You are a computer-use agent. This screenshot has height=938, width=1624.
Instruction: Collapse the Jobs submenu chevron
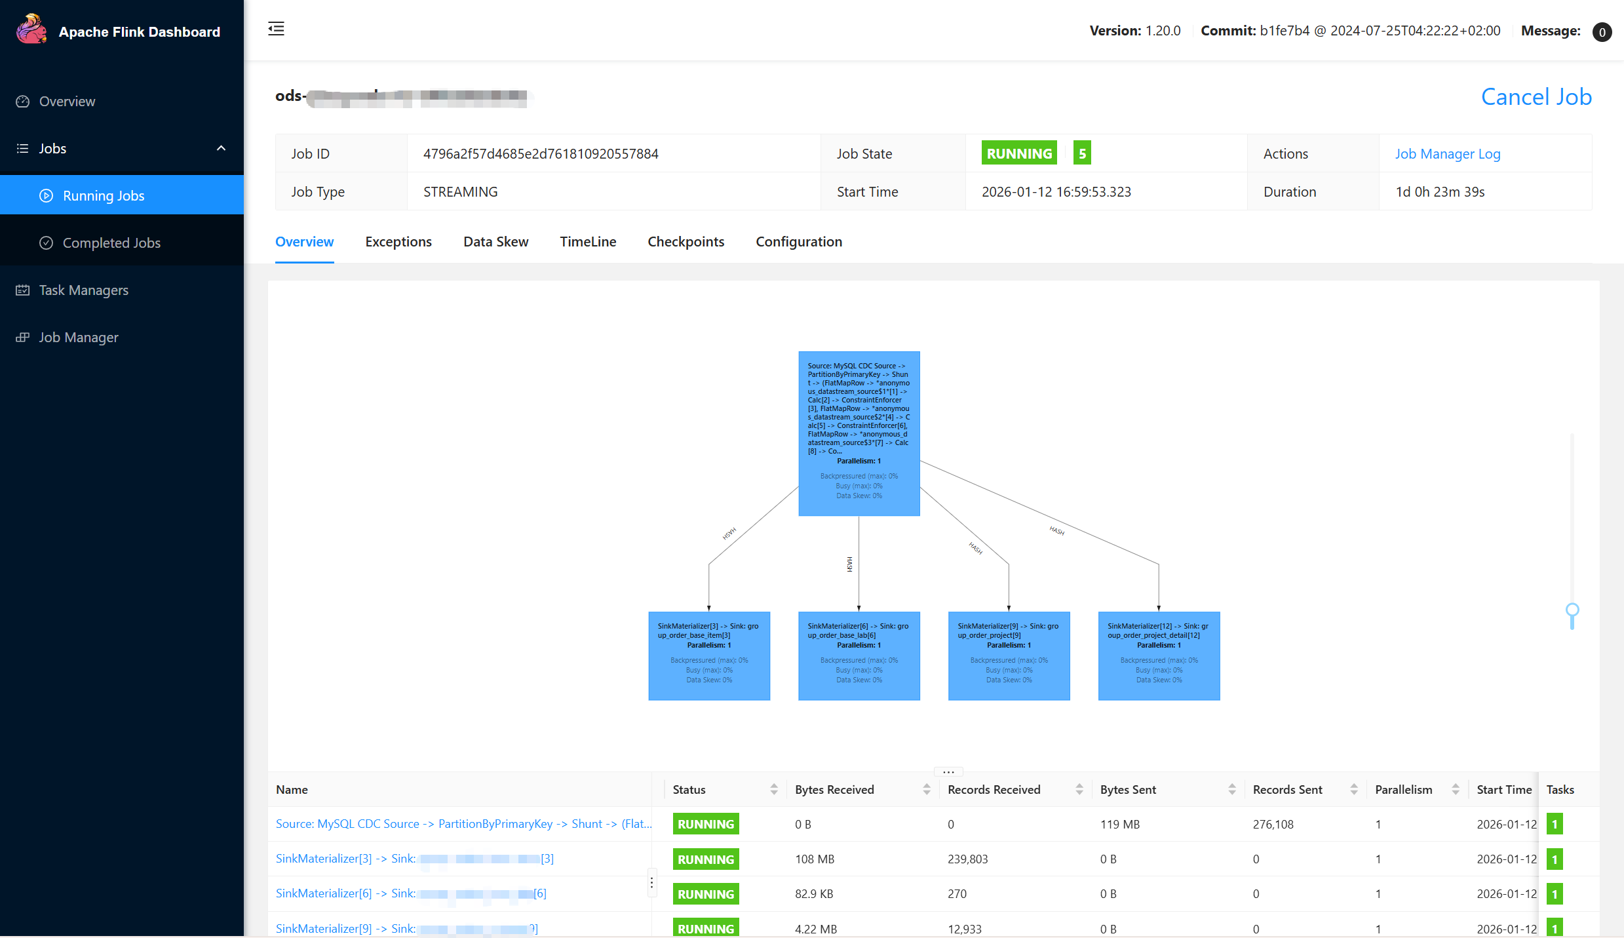point(221,149)
